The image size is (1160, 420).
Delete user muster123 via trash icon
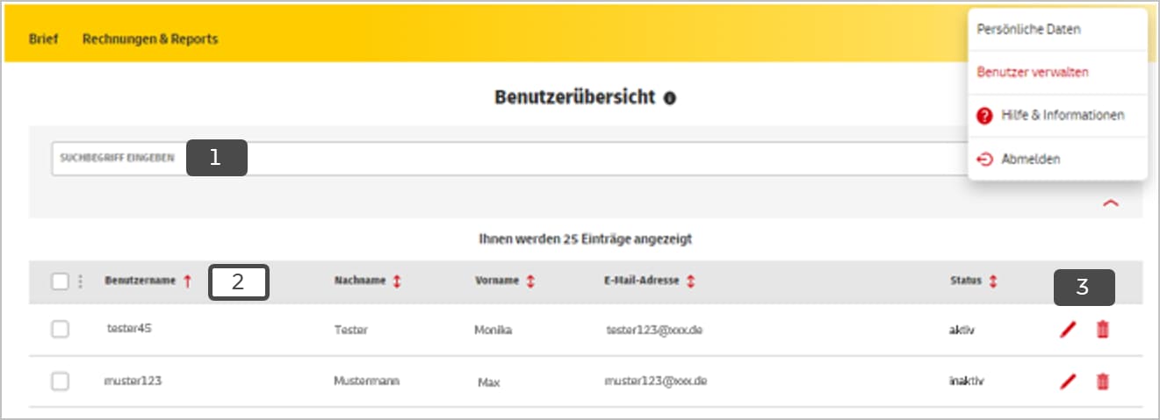(x=1103, y=381)
